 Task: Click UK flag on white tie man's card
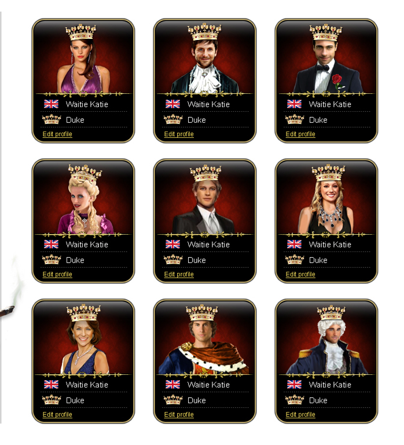click(x=172, y=245)
